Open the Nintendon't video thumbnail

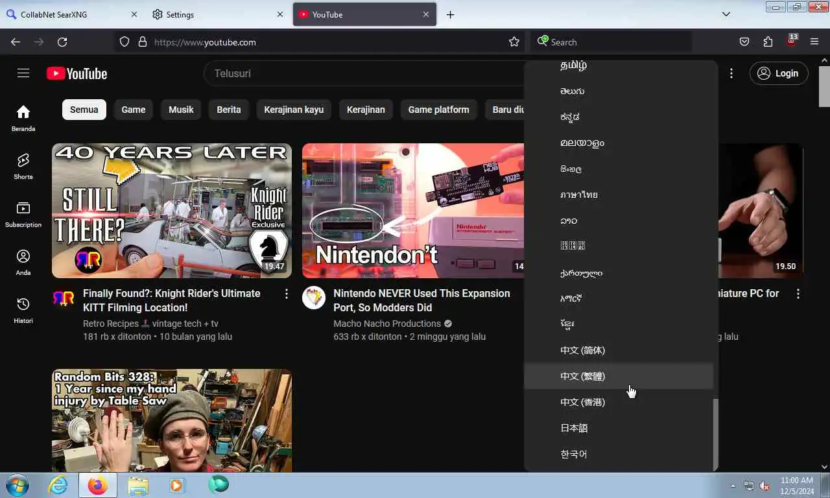pos(413,211)
